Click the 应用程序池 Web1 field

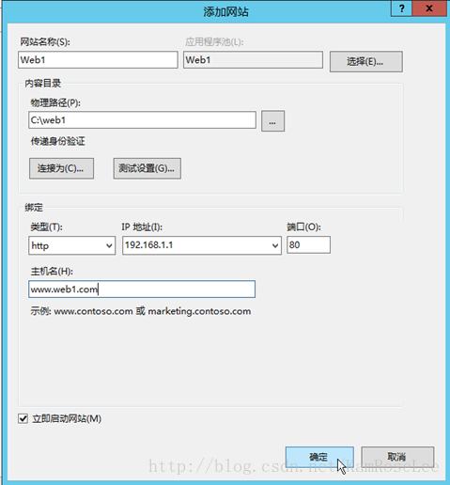click(253, 60)
